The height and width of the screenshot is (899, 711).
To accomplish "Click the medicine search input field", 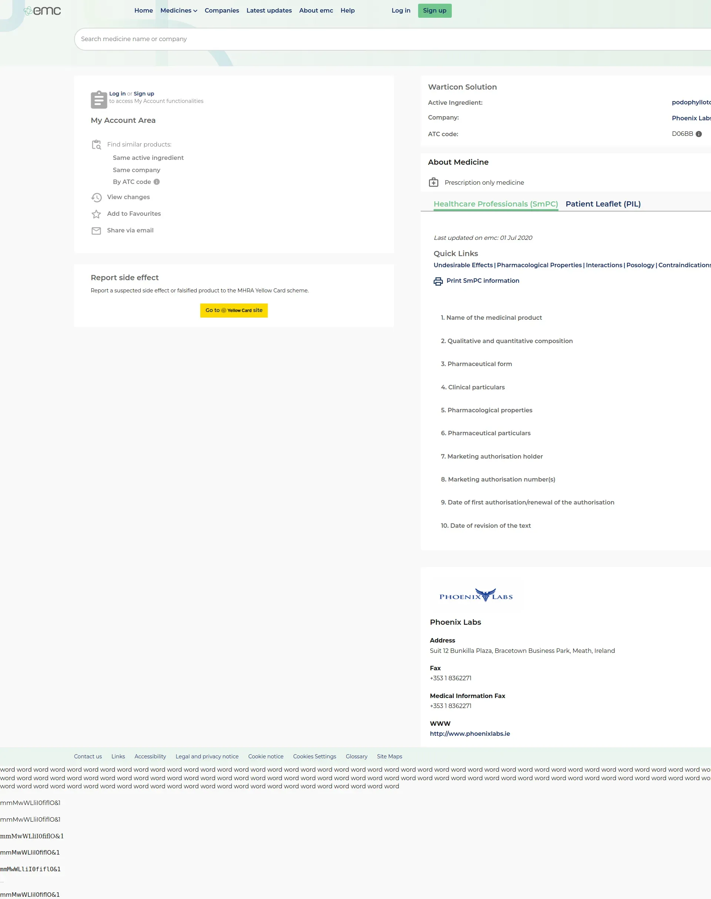I will (x=375, y=39).
